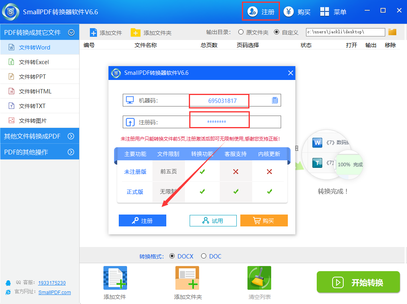The image size is (407, 304).
Task: Open 文件转HTML menu item
Action: [x=40, y=91]
